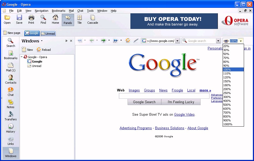Screen dimensions: 254x161
Task: Close the zoom dropdown arrow
Action: 241,41
